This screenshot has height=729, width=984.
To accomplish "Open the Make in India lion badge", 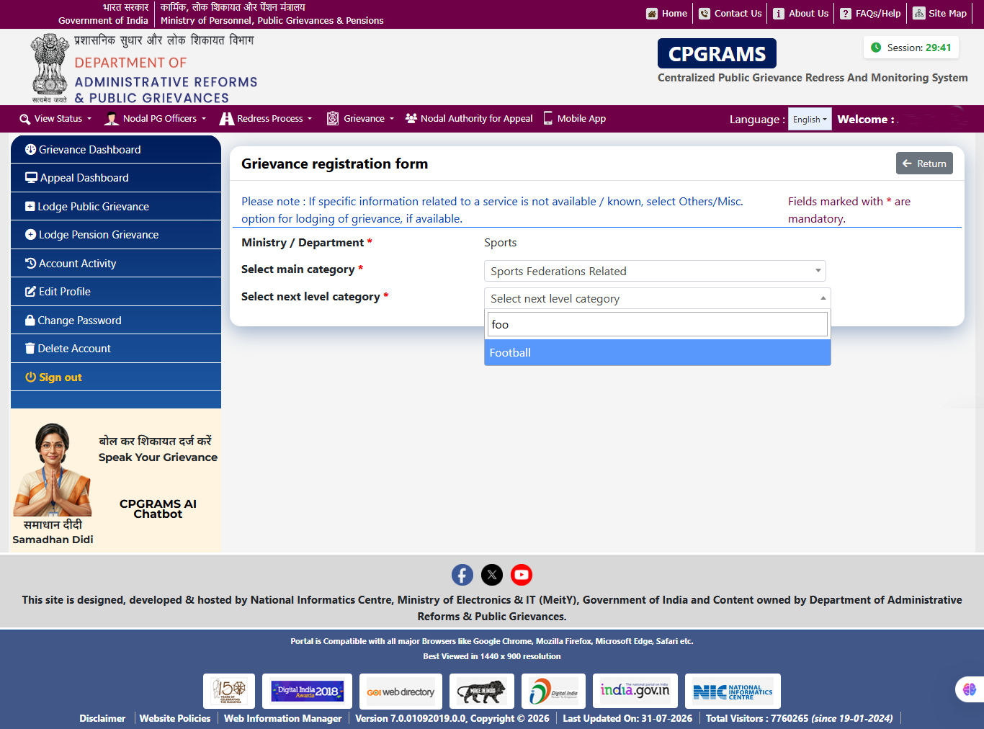I will tap(482, 692).
